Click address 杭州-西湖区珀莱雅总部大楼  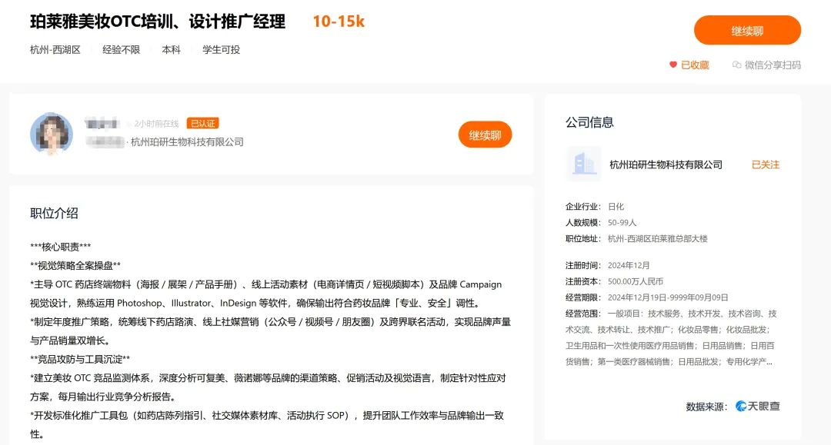658,238
